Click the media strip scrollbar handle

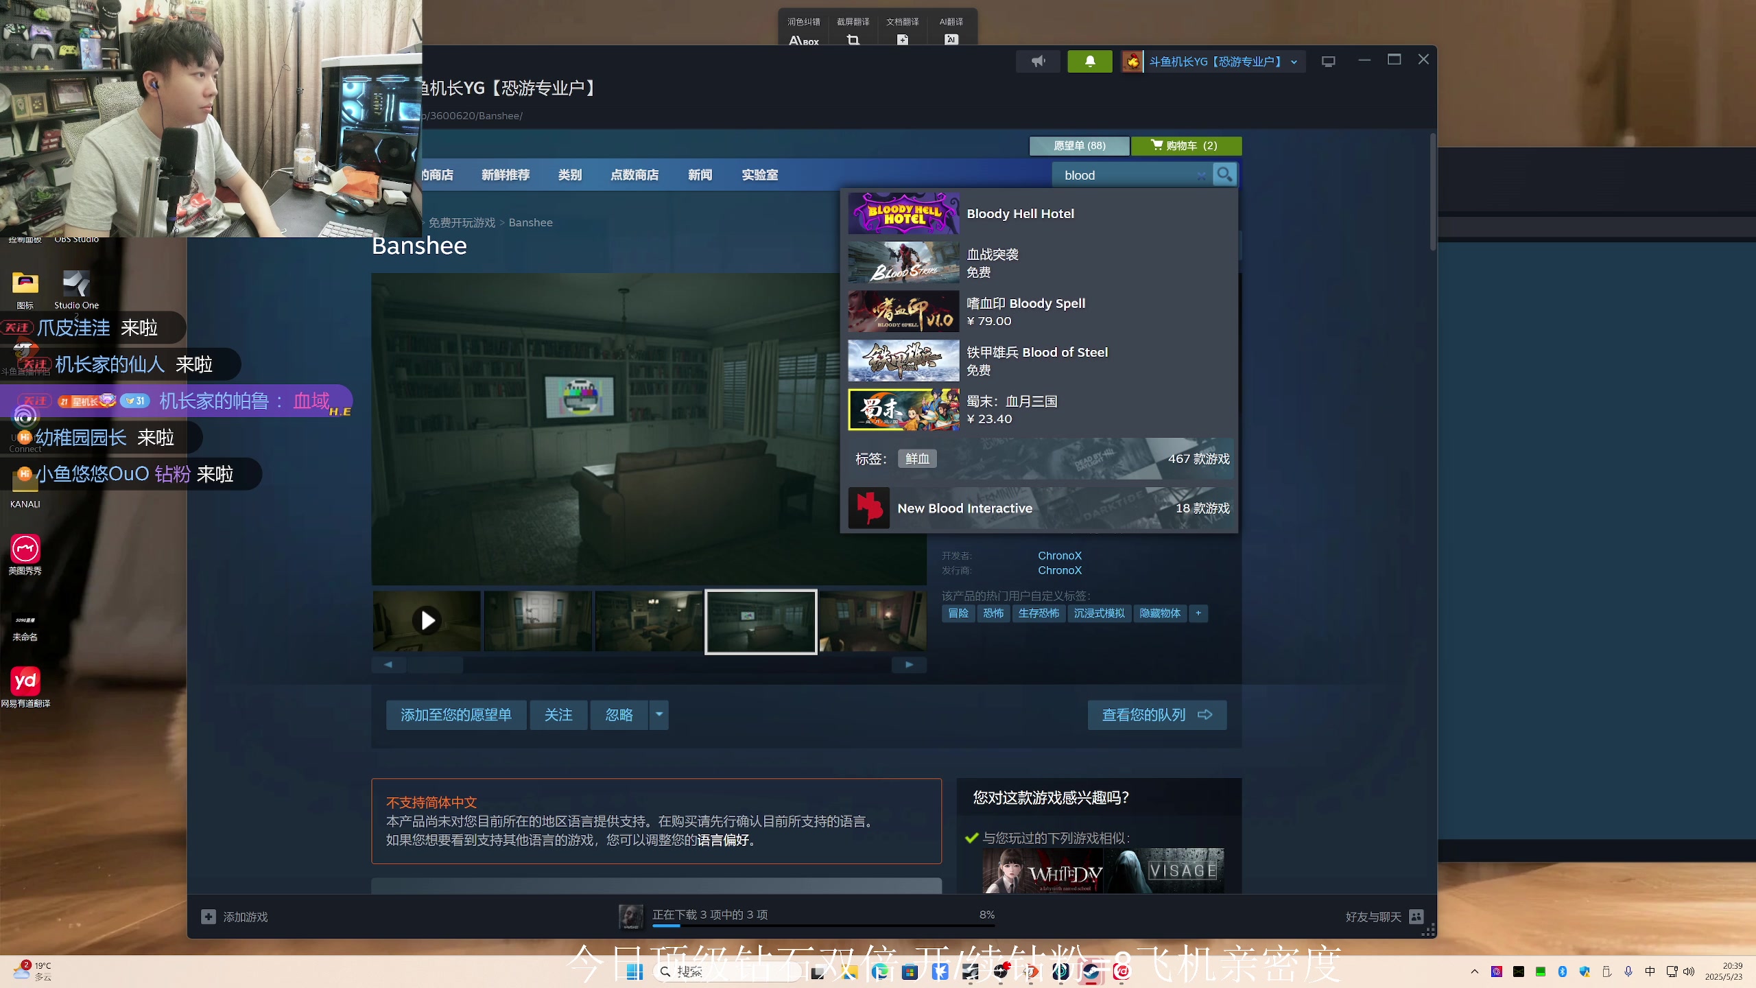tap(435, 664)
